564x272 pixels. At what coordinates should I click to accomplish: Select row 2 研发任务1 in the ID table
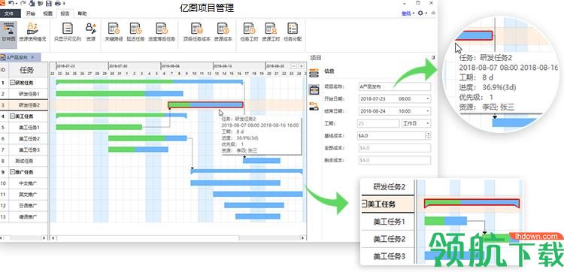[24, 94]
